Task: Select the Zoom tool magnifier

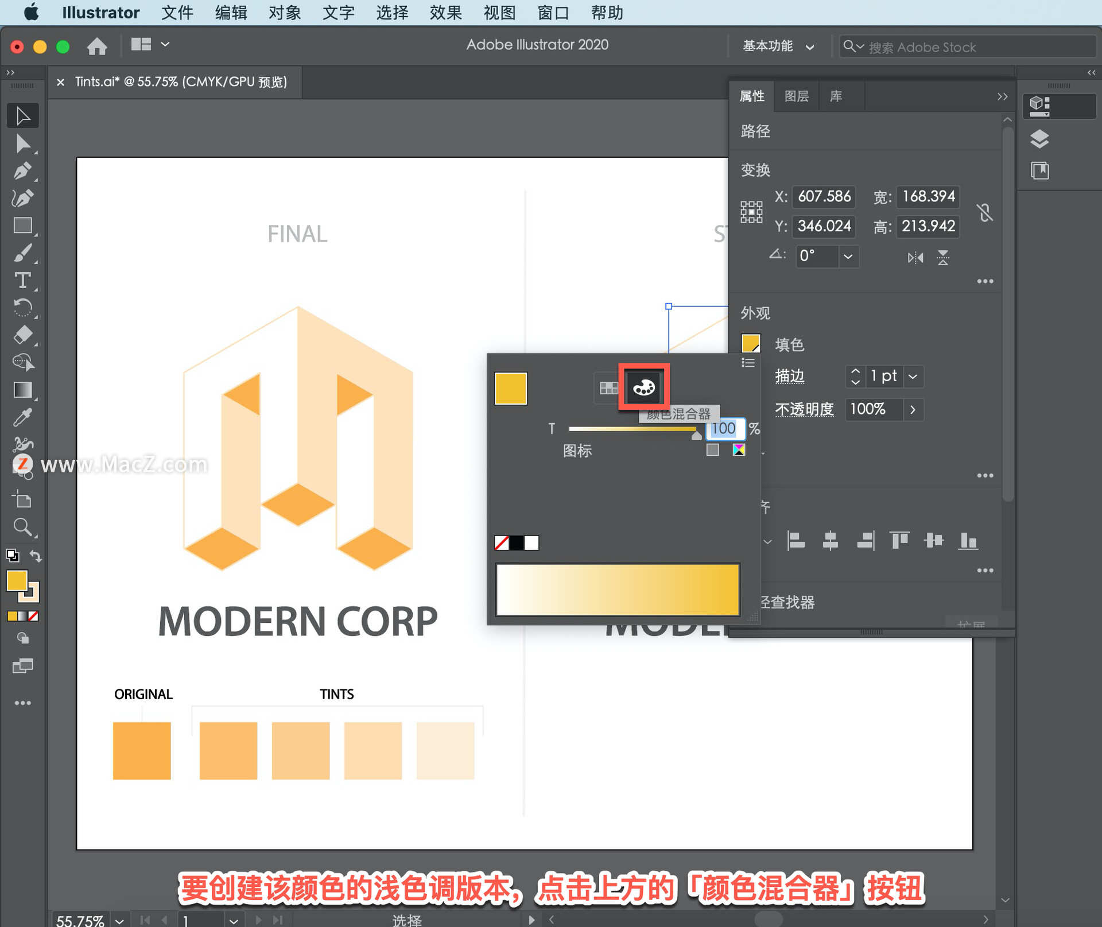Action: (x=22, y=527)
